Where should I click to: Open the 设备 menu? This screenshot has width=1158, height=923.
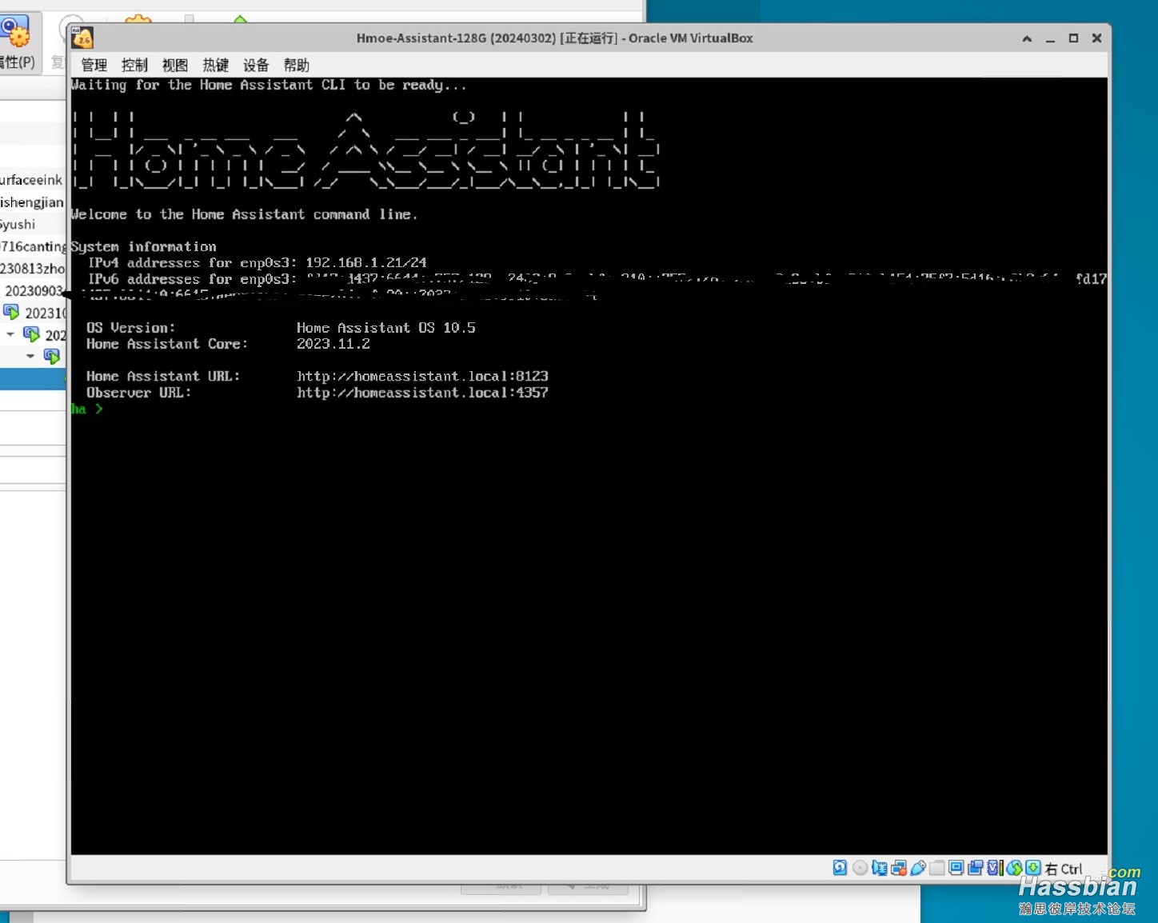pos(256,65)
